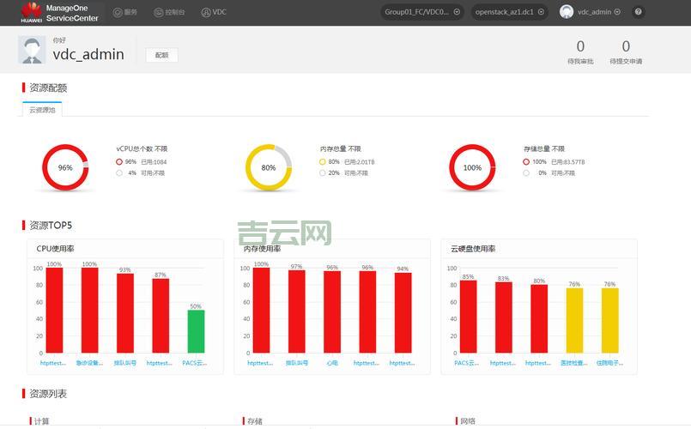This screenshot has height=429, width=691.
Task: Click the Huawei logo in the header
Action: 31,12
